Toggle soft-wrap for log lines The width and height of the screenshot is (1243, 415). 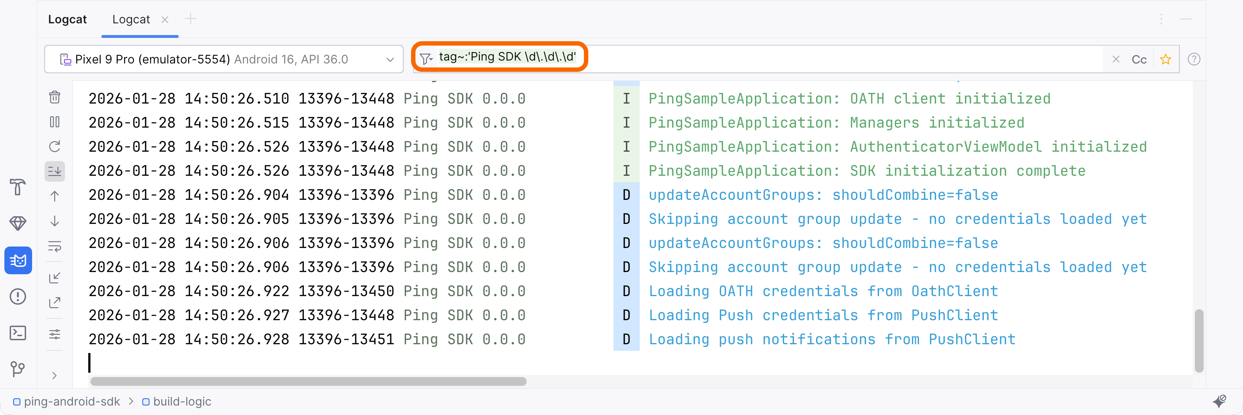click(54, 247)
